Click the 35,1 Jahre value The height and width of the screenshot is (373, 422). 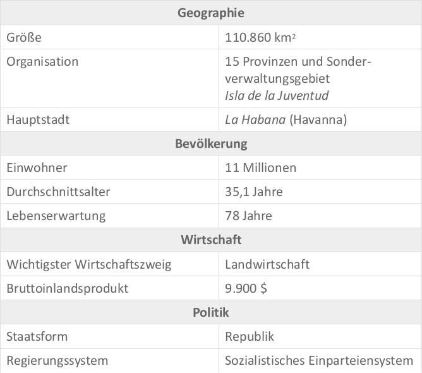[x=254, y=192]
